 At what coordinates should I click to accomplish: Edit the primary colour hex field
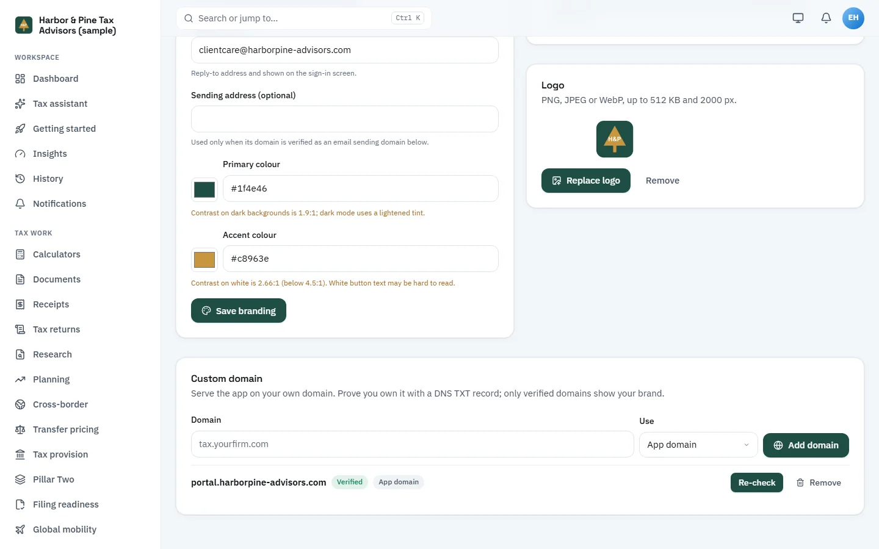coord(361,188)
